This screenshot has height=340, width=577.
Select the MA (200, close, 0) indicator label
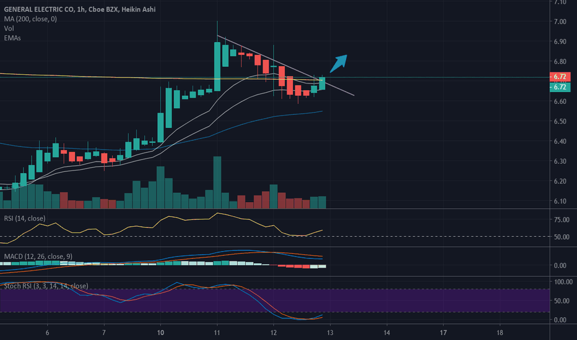[x=30, y=19]
